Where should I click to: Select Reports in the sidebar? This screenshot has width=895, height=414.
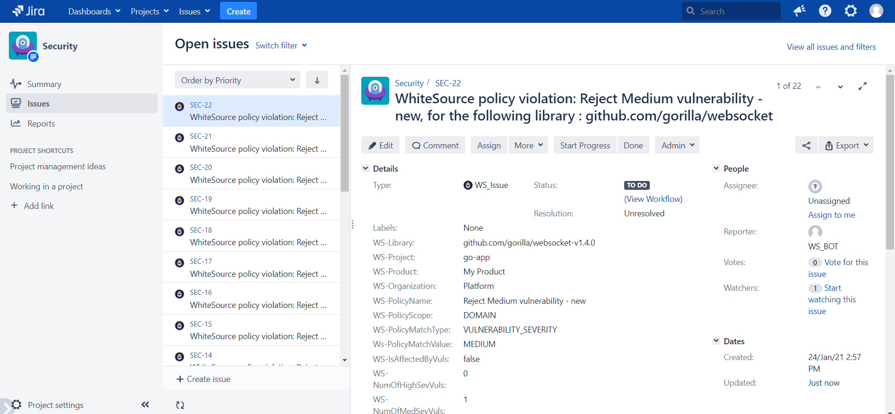82,123
